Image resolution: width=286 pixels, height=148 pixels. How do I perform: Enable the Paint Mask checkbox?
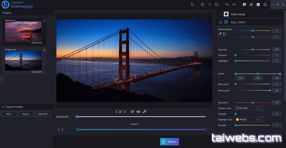[220, 14]
